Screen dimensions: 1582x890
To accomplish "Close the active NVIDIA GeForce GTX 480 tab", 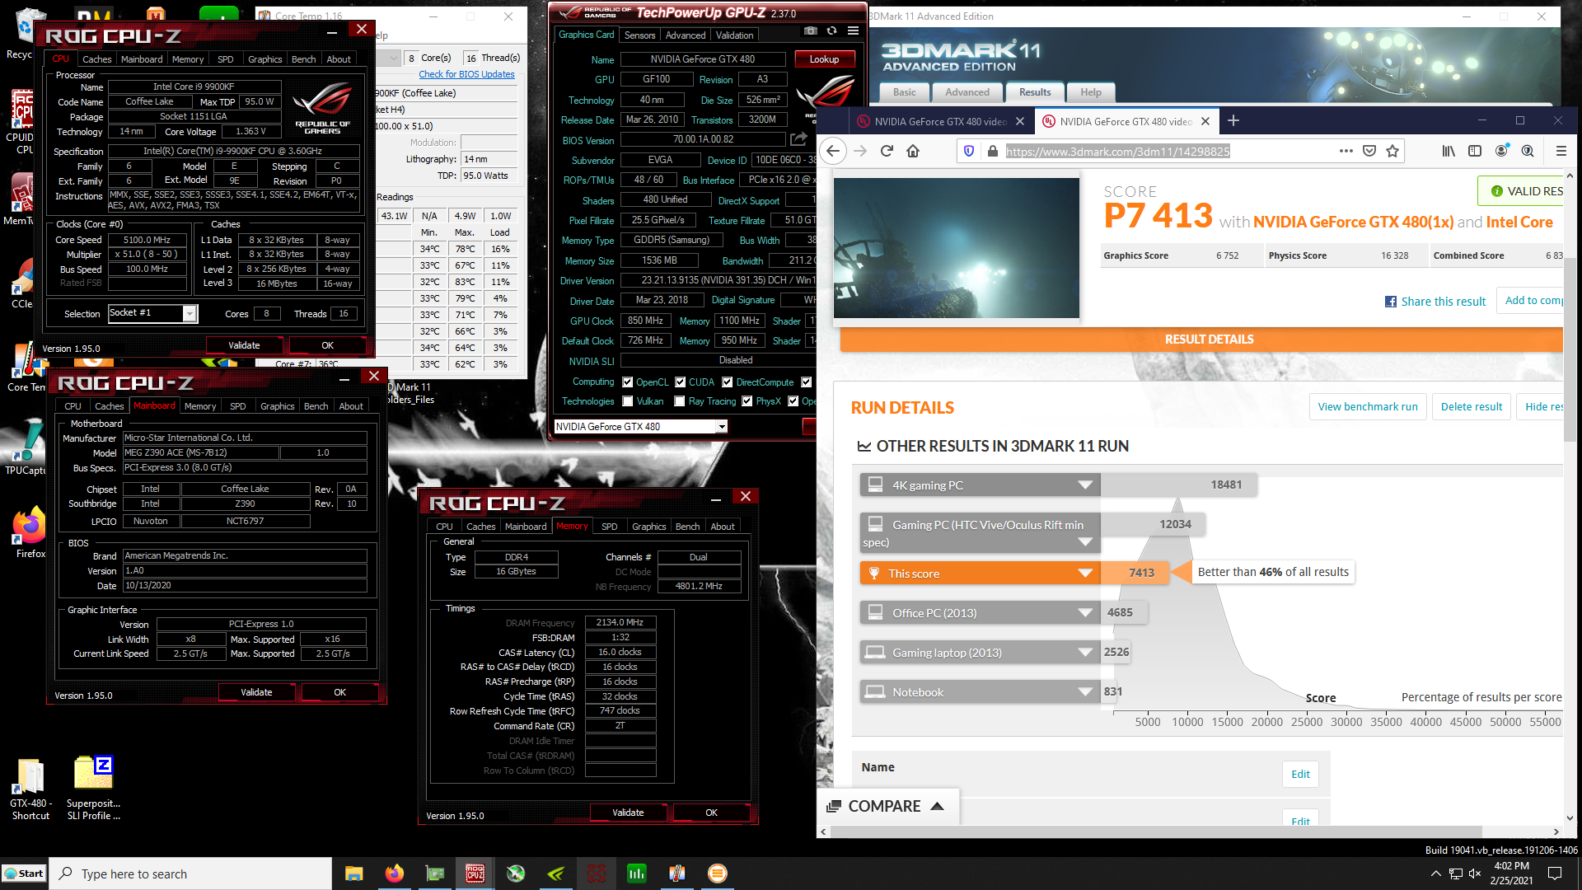I will coord(1205,121).
